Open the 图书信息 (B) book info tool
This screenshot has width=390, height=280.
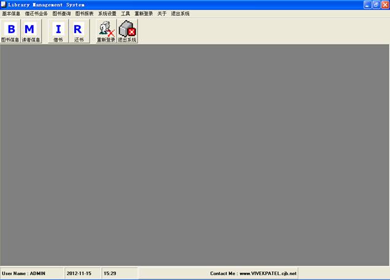(x=11, y=31)
